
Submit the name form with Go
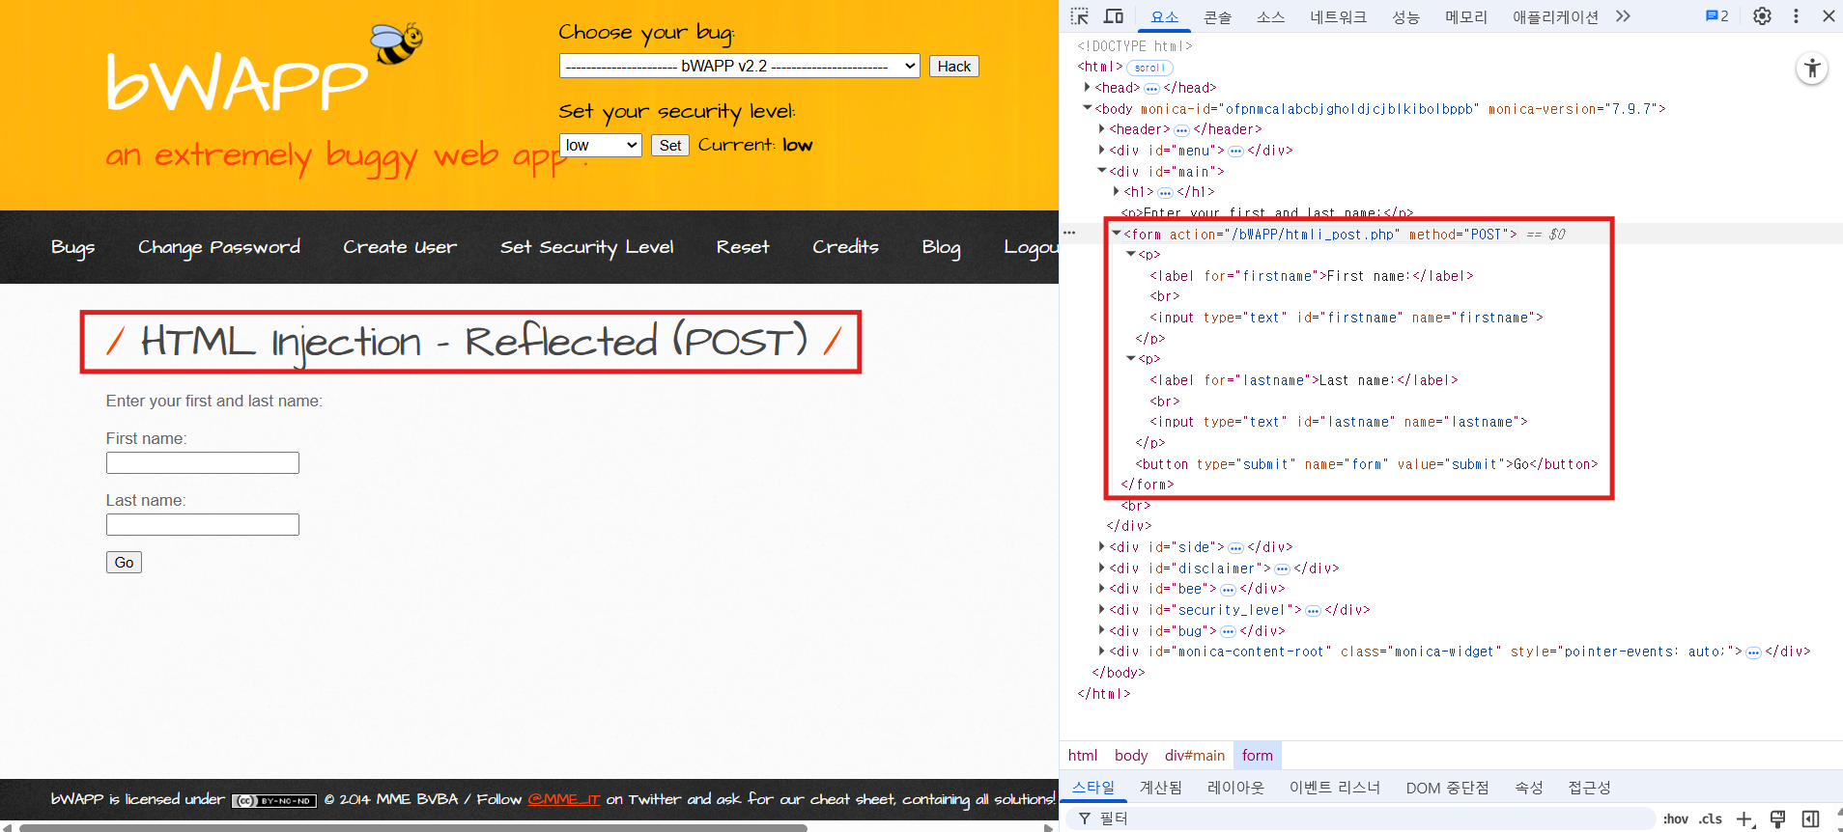click(x=125, y=563)
